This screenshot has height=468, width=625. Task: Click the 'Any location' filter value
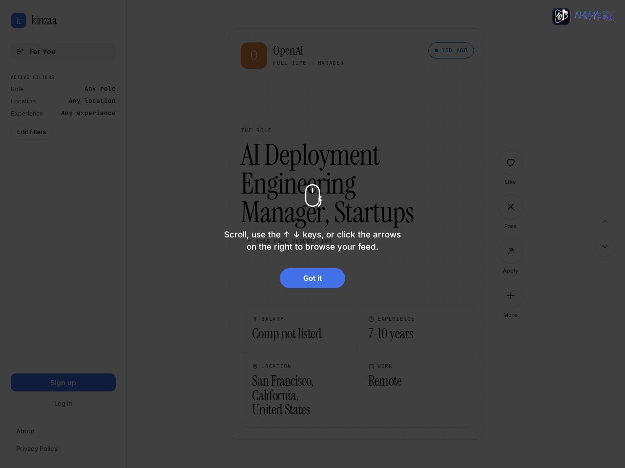92,101
